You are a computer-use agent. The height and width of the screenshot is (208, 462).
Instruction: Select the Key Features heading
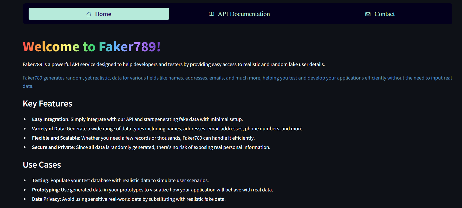click(x=47, y=104)
